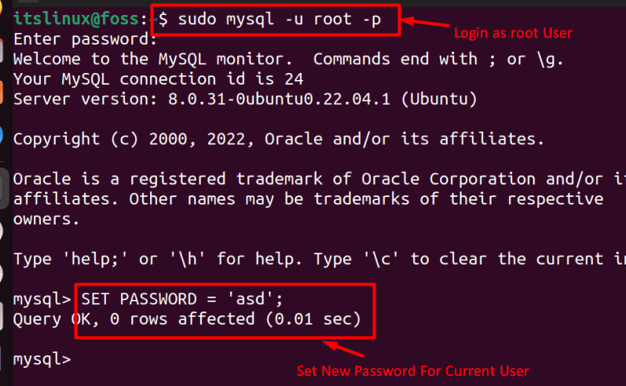Click the 'sudo mysql -u root -p' command
The width and height of the screenshot is (626, 386).
click(x=279, y=19)
